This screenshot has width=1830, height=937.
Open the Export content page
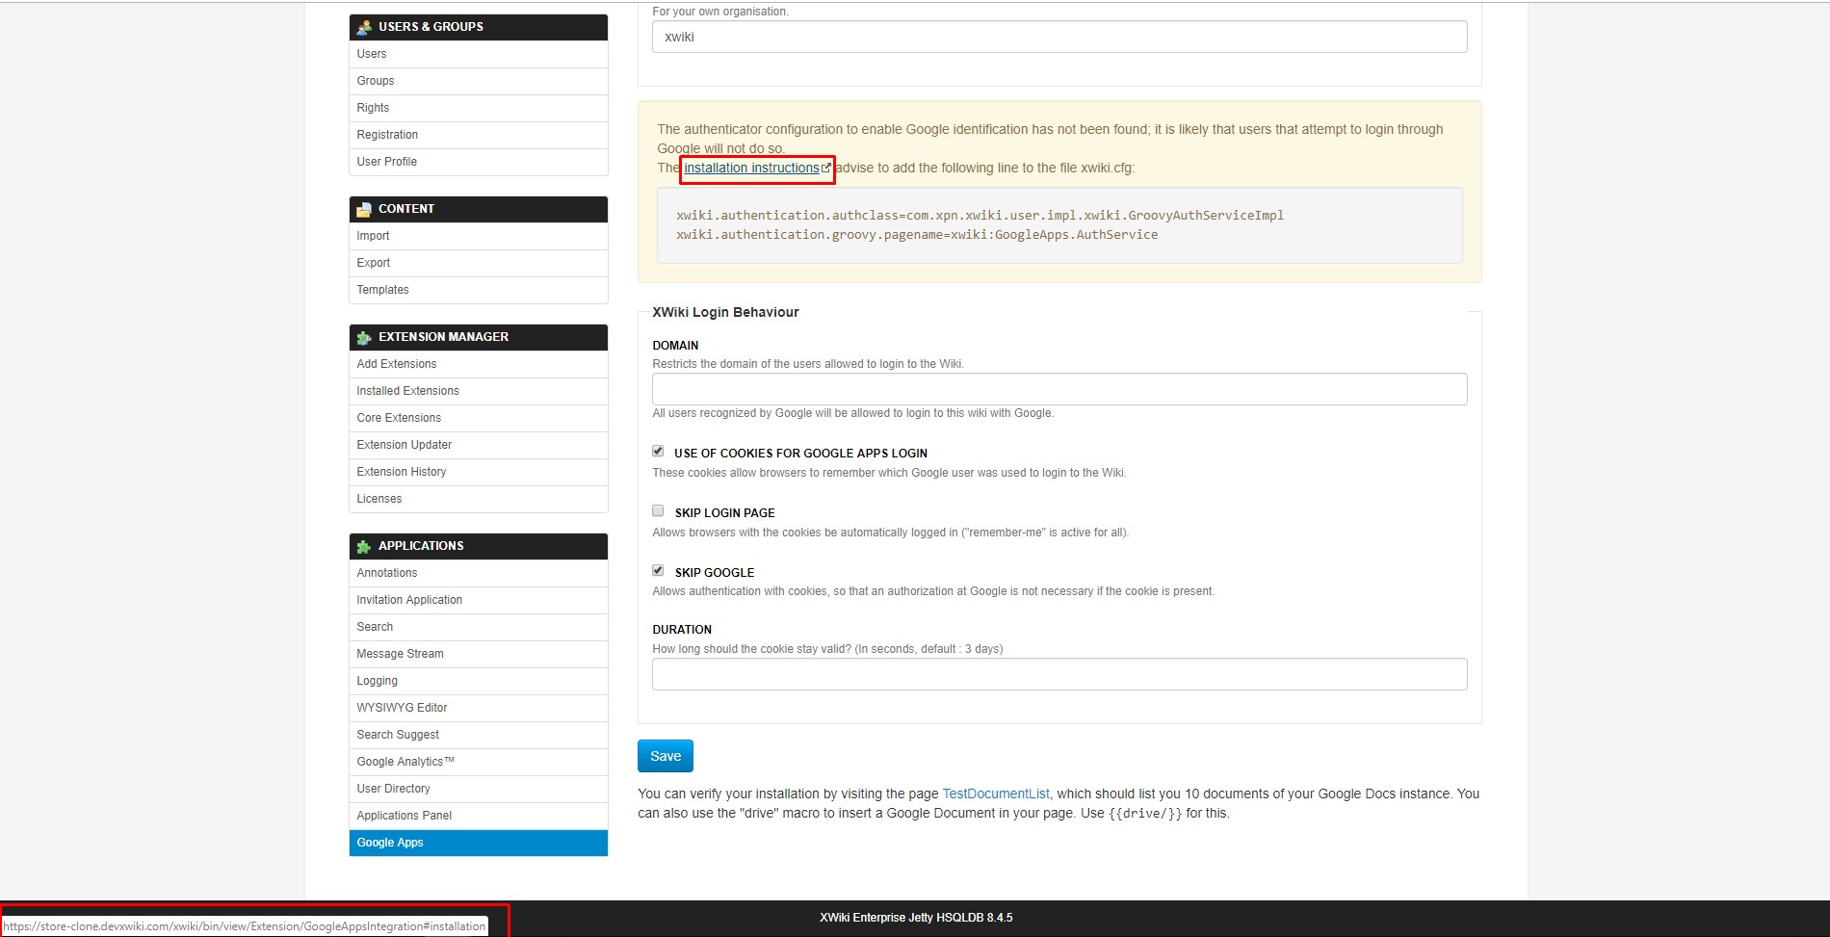[478, 263]
